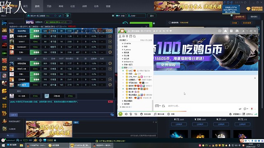This screenshot has width=264, height=148.
Task: Toggle the microphone icon in voice chat
Action: [131, 114]
